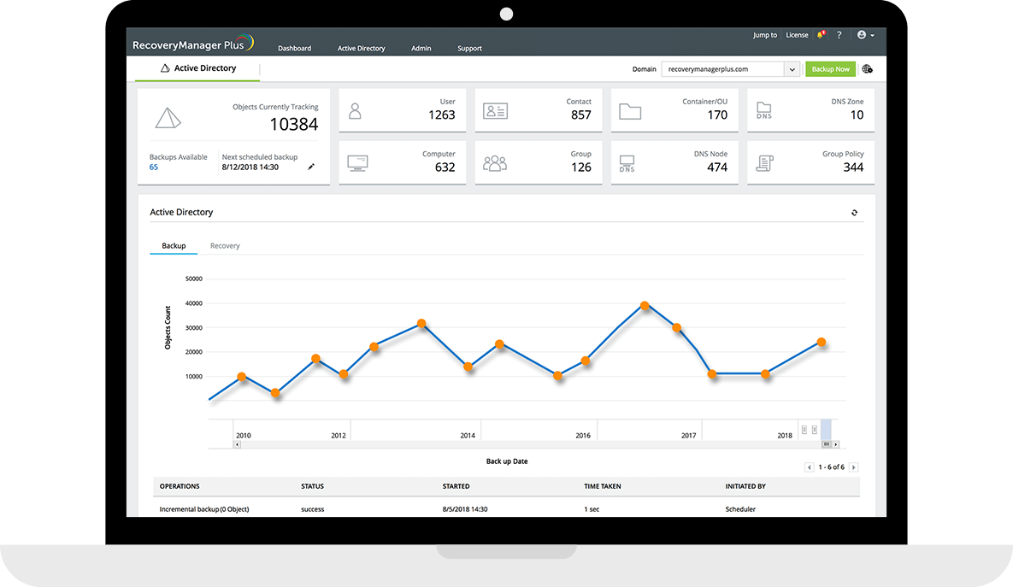The height and width of the screenshot is (587, 1013).
Task: Click the tracked objects total 10384
Action: (x=294, y=124)
